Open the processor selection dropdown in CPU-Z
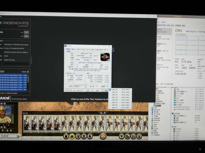This screenshot has height=153, width=205. (x=80, y=86)
